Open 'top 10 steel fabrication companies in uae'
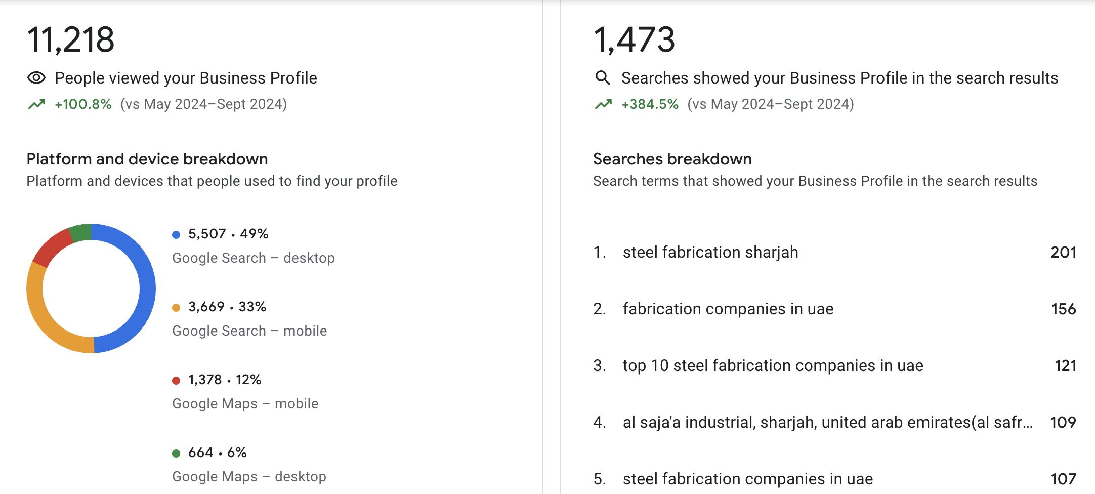The height and width of the screenshot is (494, 1095). tap(773, 365)
